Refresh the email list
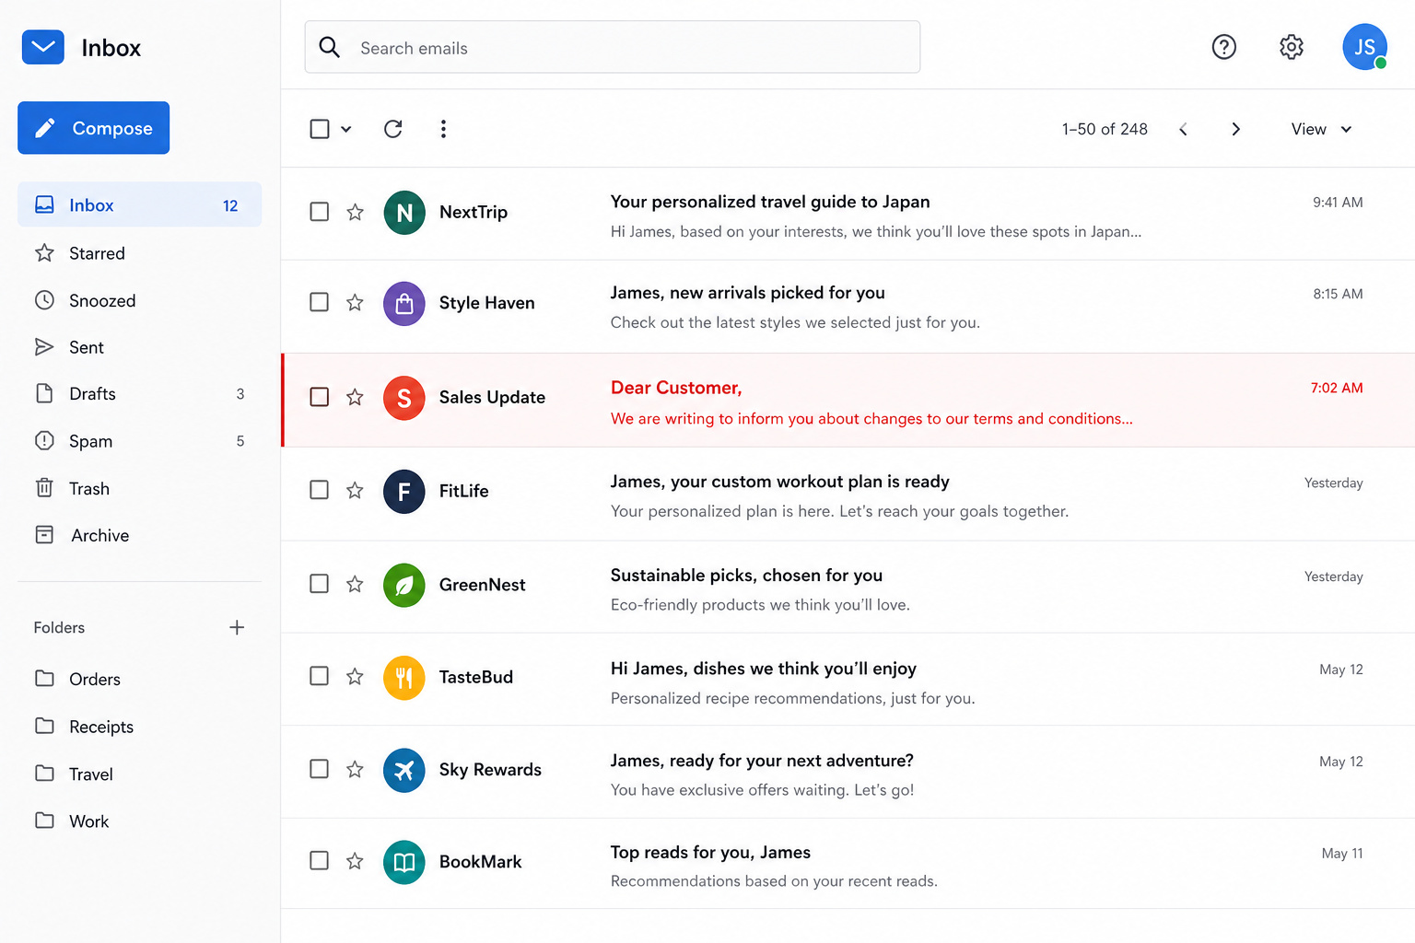 tap(393, 129)
